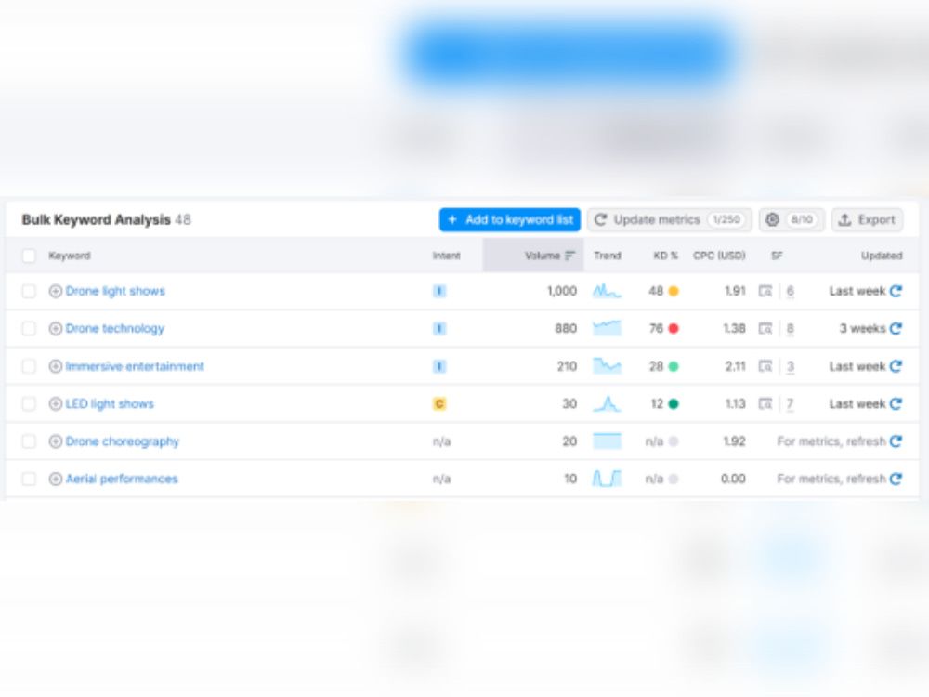Viewport: 929px width, 697px height.
Task: Check the Immersive entertainment row
Action: point(29,366)
